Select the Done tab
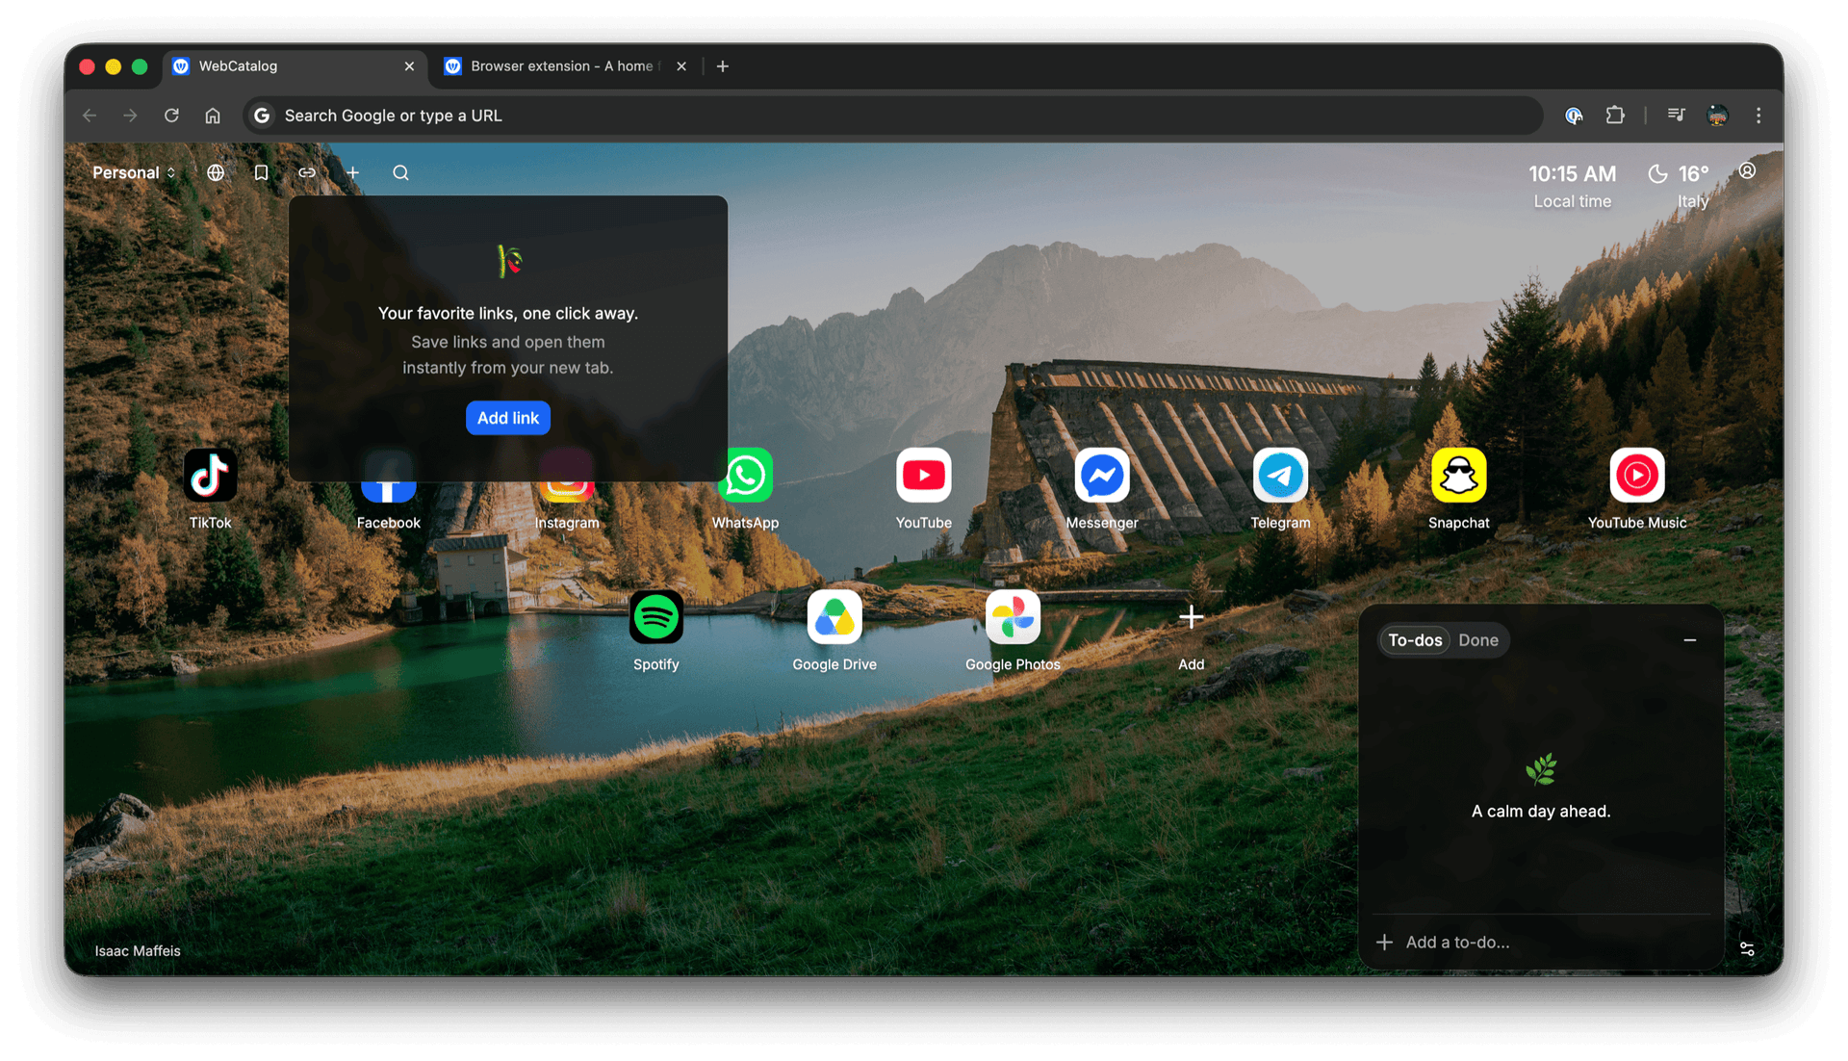The width and height of the screenshot is (1848, 1061). [x=1477, y=640]
